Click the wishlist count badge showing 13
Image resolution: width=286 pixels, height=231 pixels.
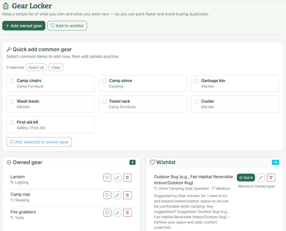[275, 162]
